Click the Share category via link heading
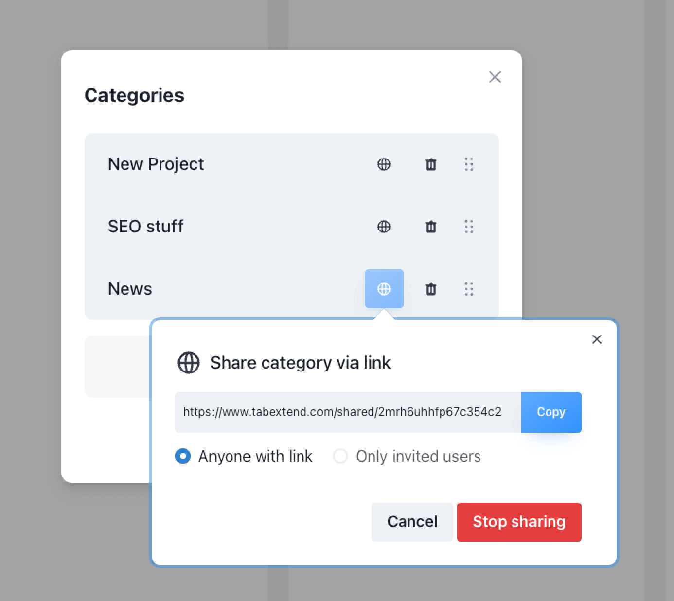 (x=301, y=363)
